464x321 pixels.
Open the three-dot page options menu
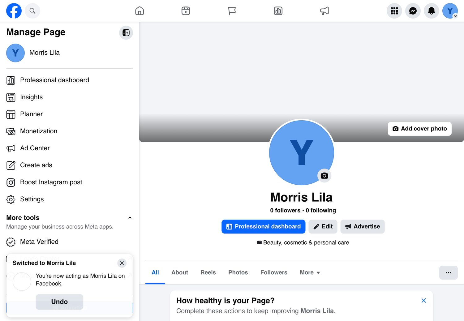[x=449, y=273]
